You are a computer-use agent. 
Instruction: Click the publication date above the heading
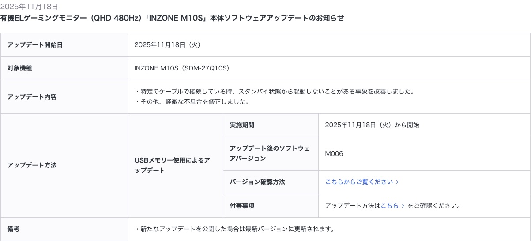pos(29,7)
